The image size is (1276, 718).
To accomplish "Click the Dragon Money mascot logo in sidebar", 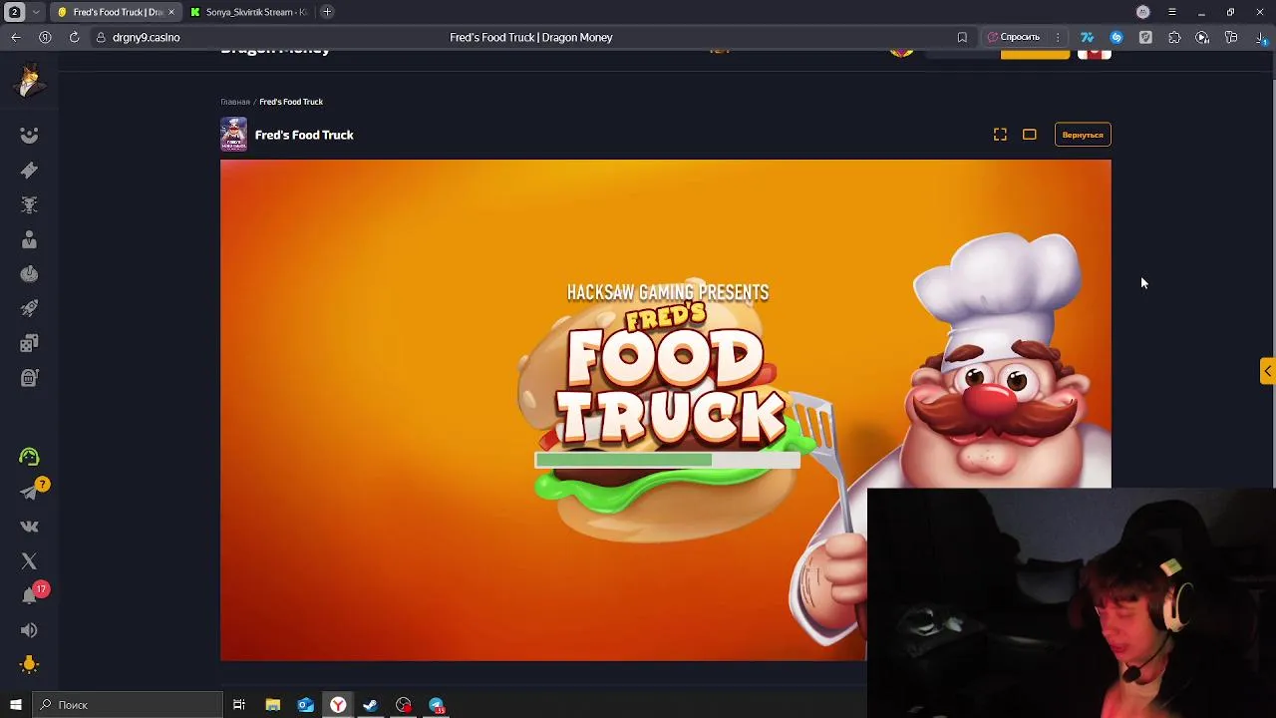I will (29, 82).
